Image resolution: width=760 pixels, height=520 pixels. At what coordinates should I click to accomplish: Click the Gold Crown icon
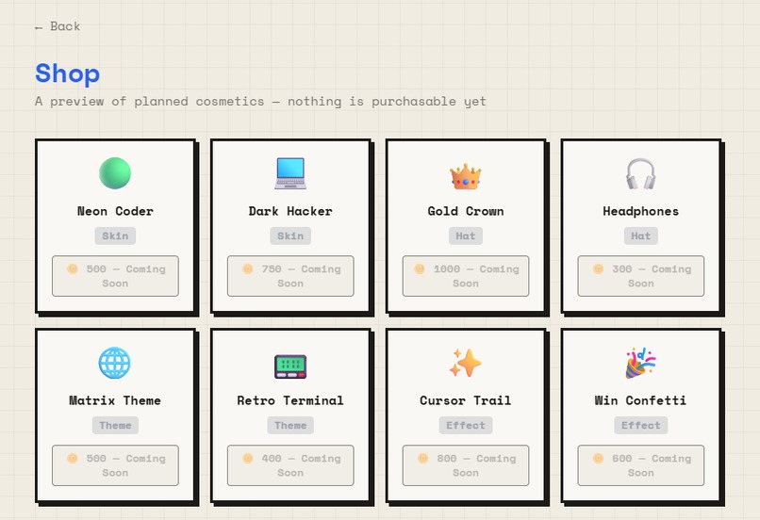[465, 176]
